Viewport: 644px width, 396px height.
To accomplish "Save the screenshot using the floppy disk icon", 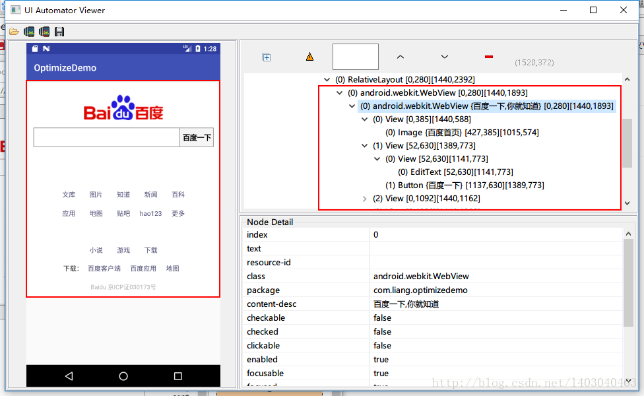I will [x=59, y=32].
